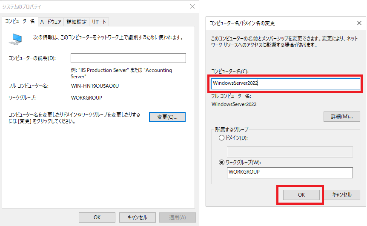Click the empty domain name field
The image size is (367, 226).
point(290,152)
